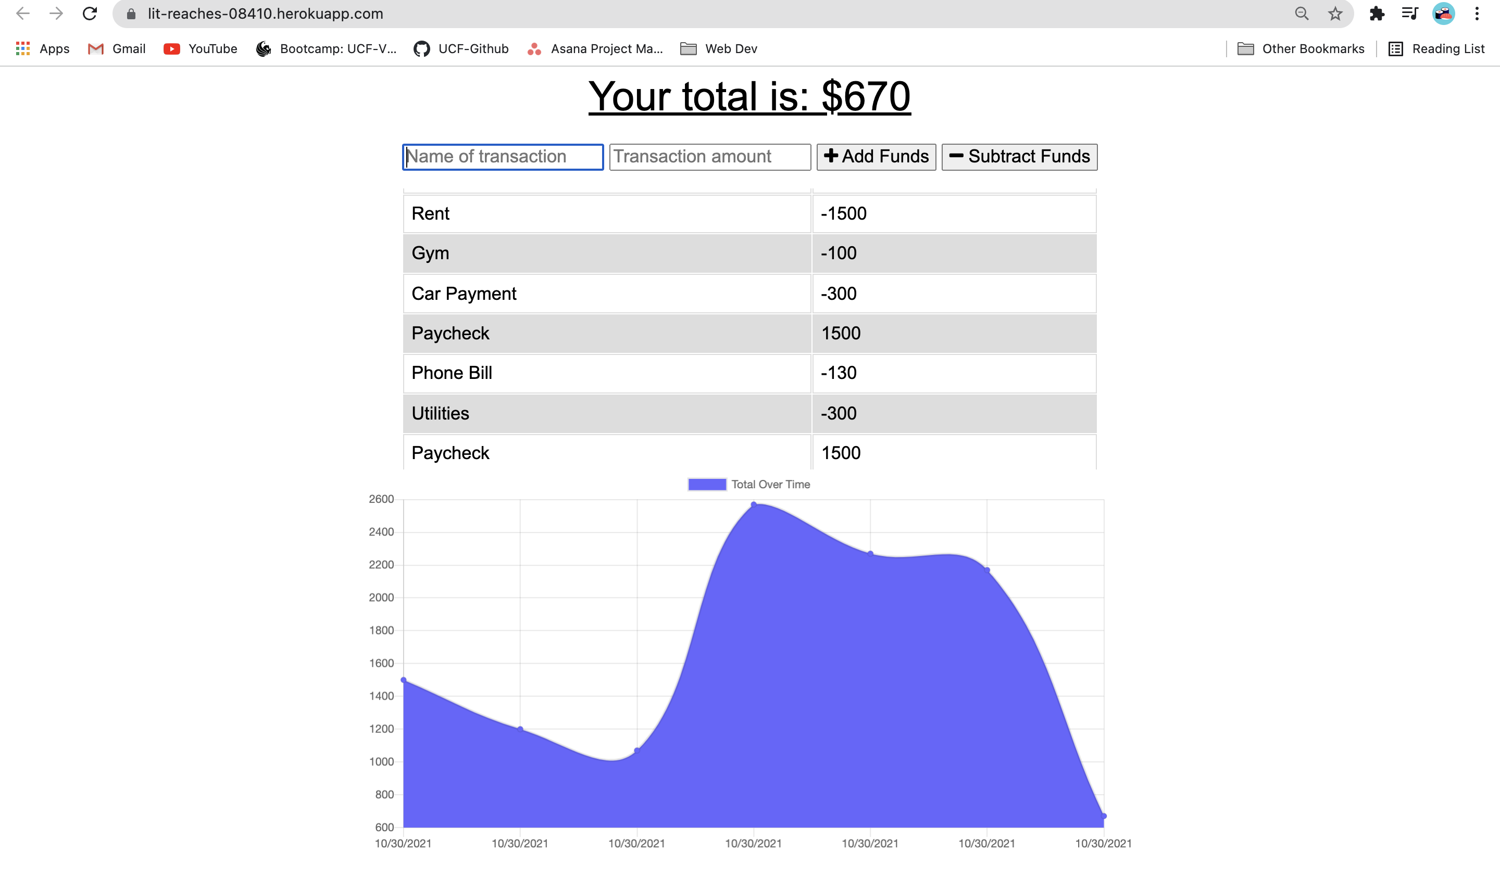The height and width of the screenshot is (888, 1500).
Task: Click the browser profile avatar
Action: 1443,13
